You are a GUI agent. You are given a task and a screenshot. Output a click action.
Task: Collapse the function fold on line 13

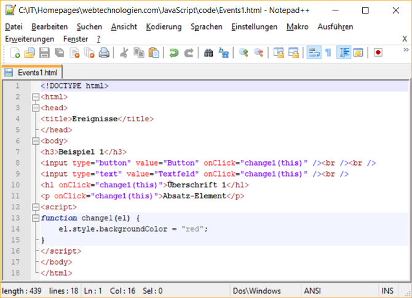36,219
